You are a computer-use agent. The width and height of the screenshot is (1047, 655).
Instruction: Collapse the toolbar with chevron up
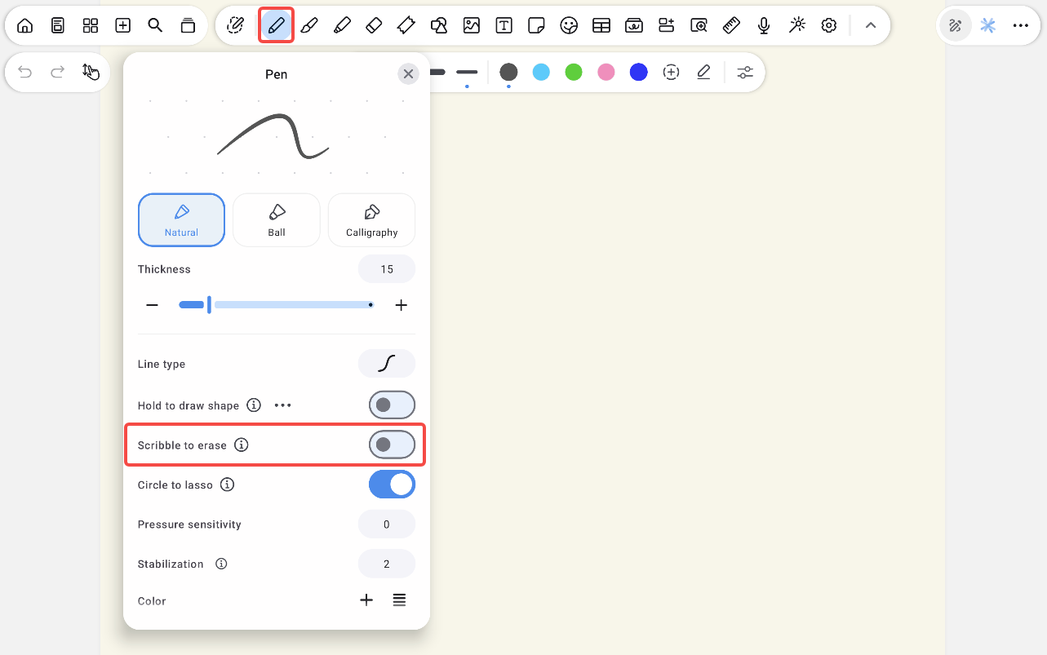click(x=871, y=25)
